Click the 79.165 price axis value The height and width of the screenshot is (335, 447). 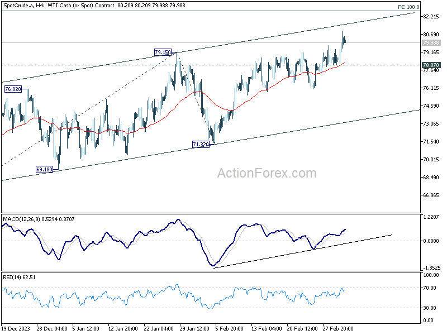point(431,52)
